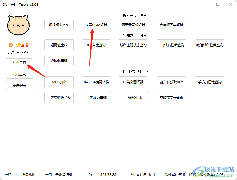237x180 pixels.
Task: Open 王者战力查询 tool
Action: pos(96,98)
